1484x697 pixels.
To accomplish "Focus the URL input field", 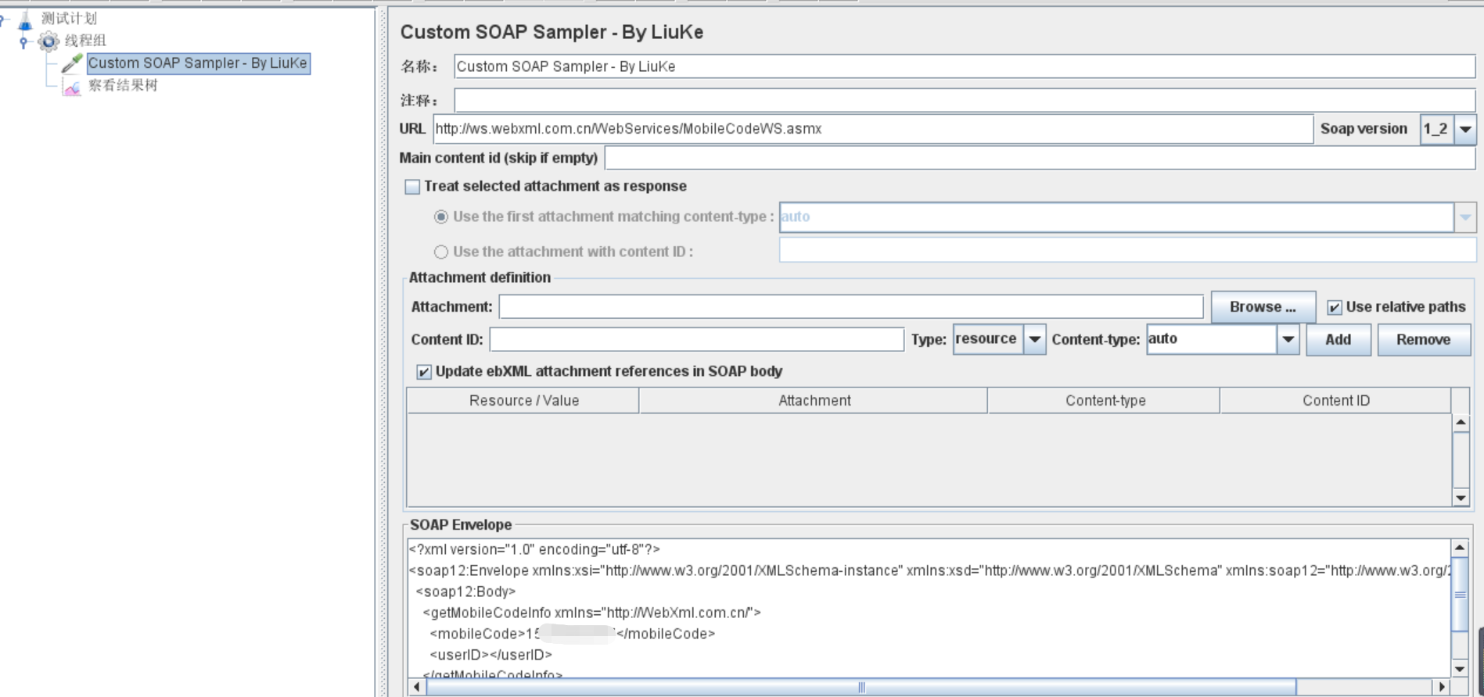I will pyautogui.click(x=873, y=129).
